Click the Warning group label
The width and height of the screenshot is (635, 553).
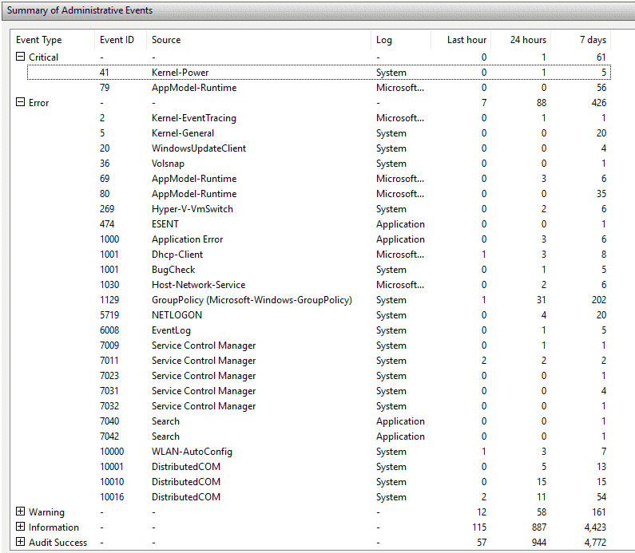coord(46,512)
